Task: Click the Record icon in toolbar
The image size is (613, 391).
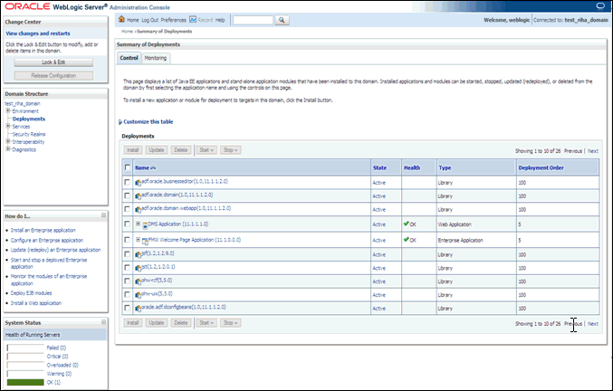Action: pyautogui.click(x=193, y=20)
